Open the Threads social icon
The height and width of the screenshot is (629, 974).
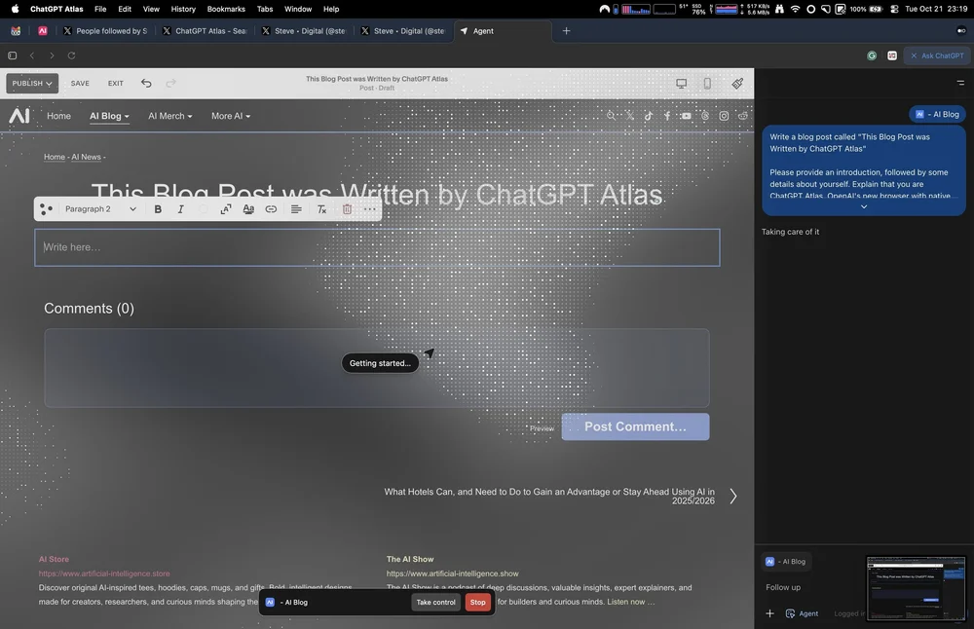705,116
